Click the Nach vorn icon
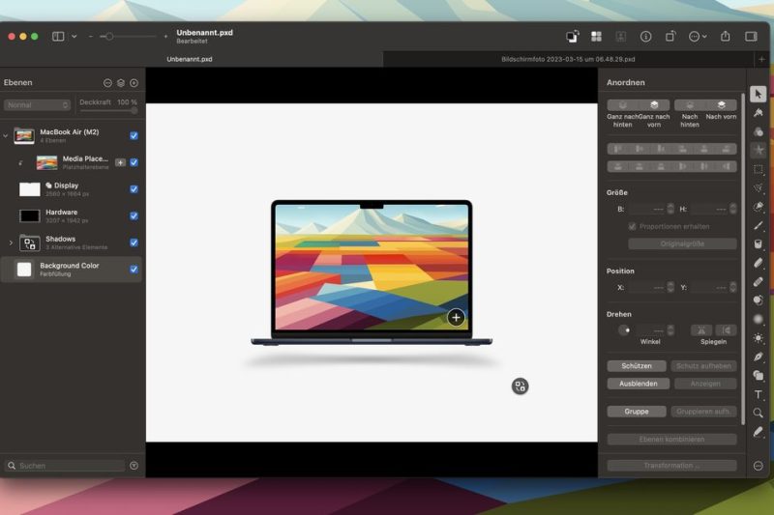774x515 pixels. click(721, 105)
